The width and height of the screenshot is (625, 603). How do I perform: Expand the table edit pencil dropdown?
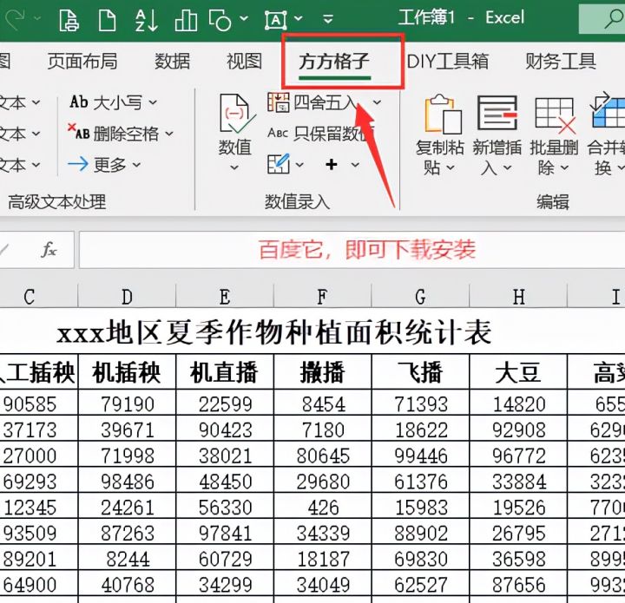click(299, 165)
